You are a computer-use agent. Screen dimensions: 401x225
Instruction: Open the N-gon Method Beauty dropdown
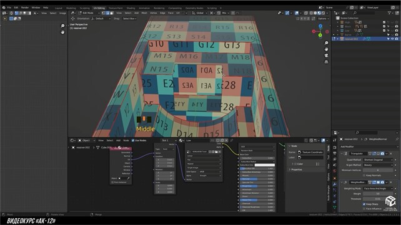point(378,165)
